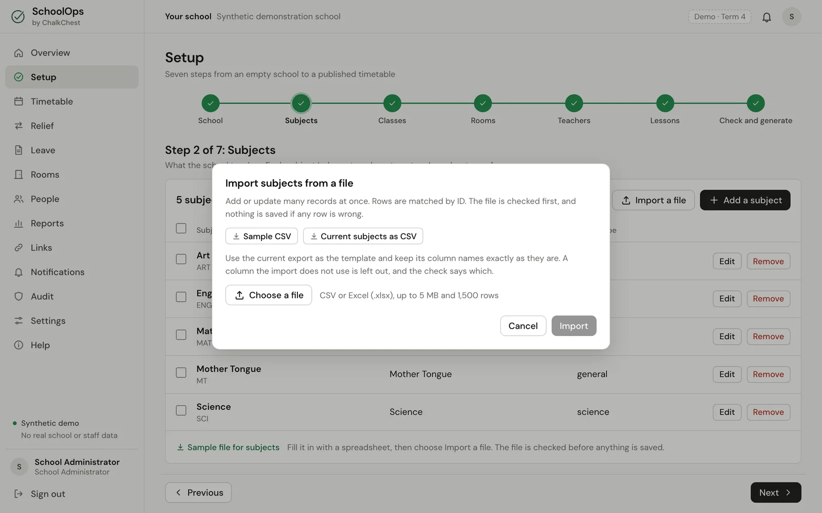This screenshot has width=822, height=513.
Task: Click the Rooms sidebar icon
Action: 18,174
